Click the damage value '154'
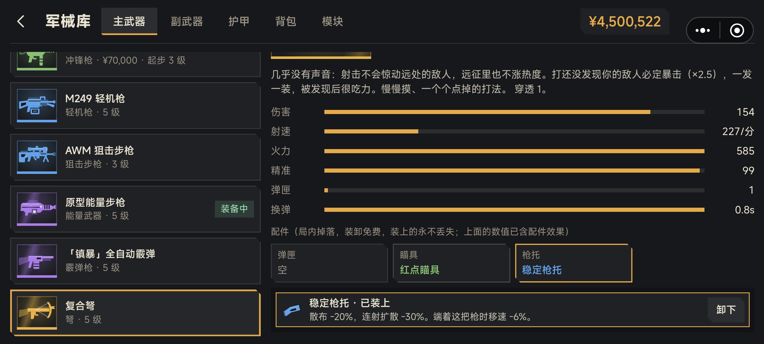Image resolution: width=764 pixels, height=344 pixels. [x=746, y=112]
